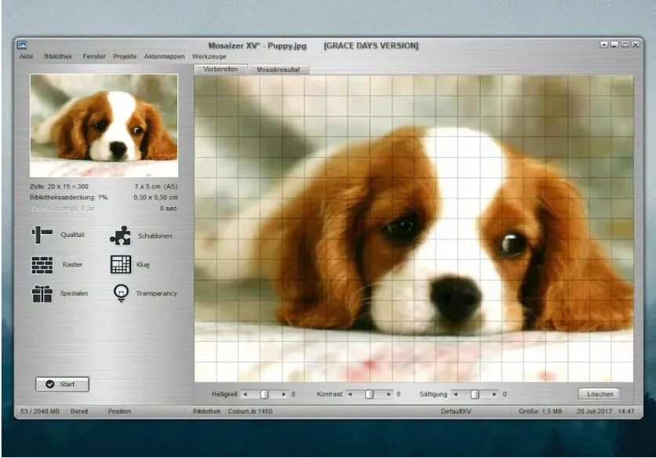The image size is (656, 458).
Task: Click the Mosaizer app icon in title bar
Action: pos(22,45)
